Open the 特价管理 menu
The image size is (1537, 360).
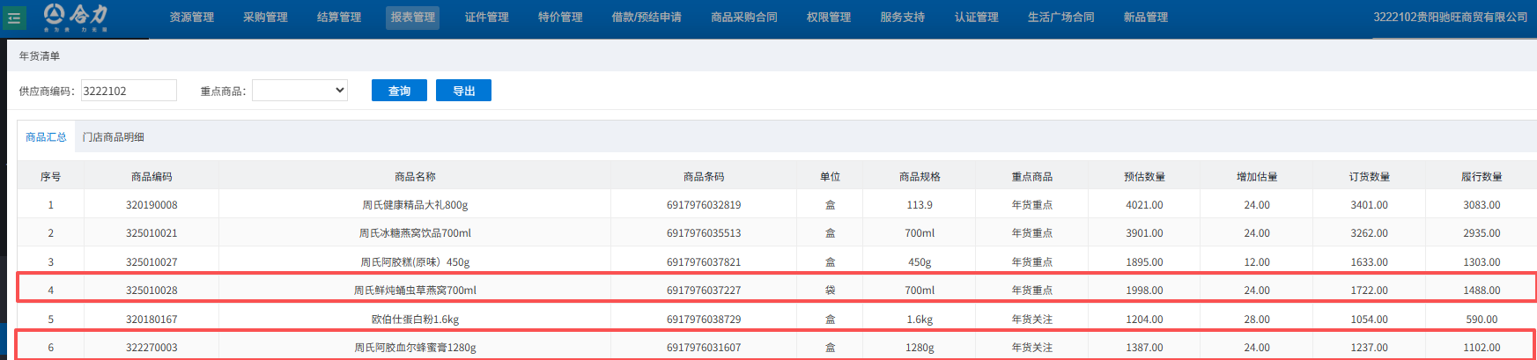coord(560,18)
